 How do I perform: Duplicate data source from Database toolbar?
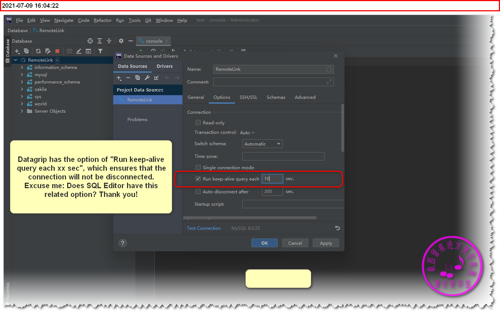tap(26, 51)
